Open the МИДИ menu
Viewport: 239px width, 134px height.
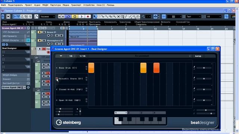[45, 5]
